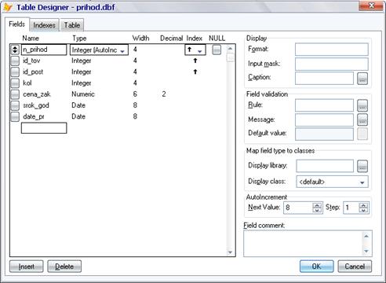Switch to the Indexes tab
386x283 pixels.
tap(44, 25)
